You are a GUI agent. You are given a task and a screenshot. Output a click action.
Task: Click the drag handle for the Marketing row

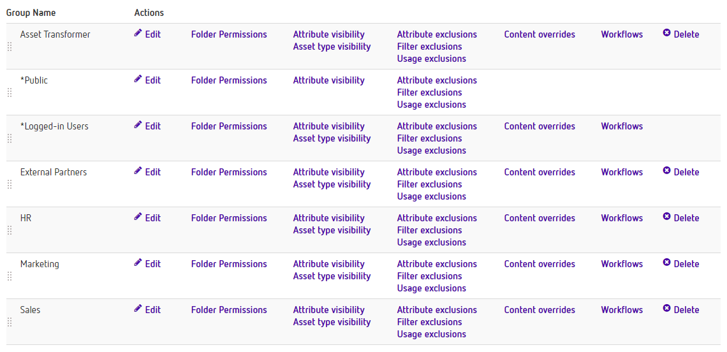pos(10,276)
